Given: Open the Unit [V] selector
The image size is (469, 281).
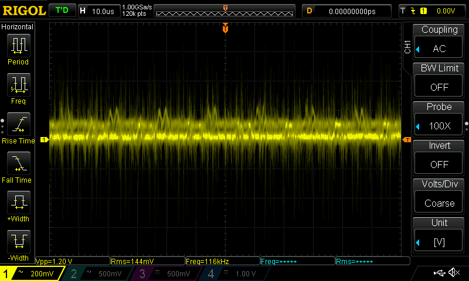Looking at the screenshot, I should point(439,235).
